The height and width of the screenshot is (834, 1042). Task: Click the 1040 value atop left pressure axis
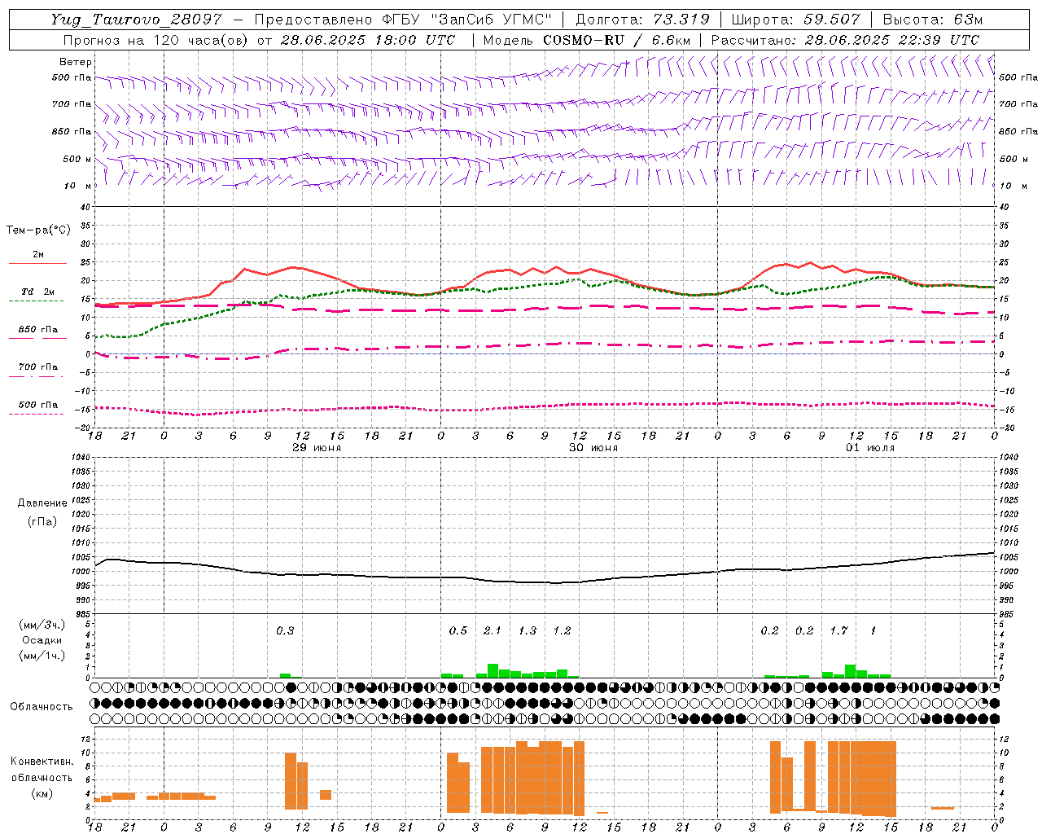point(81,457)
